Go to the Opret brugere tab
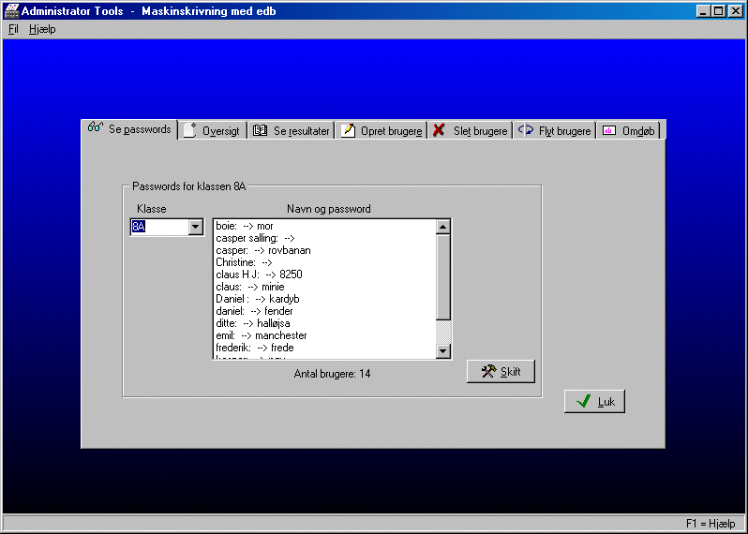This screenshot has width=748, height=534. [381, 130]
